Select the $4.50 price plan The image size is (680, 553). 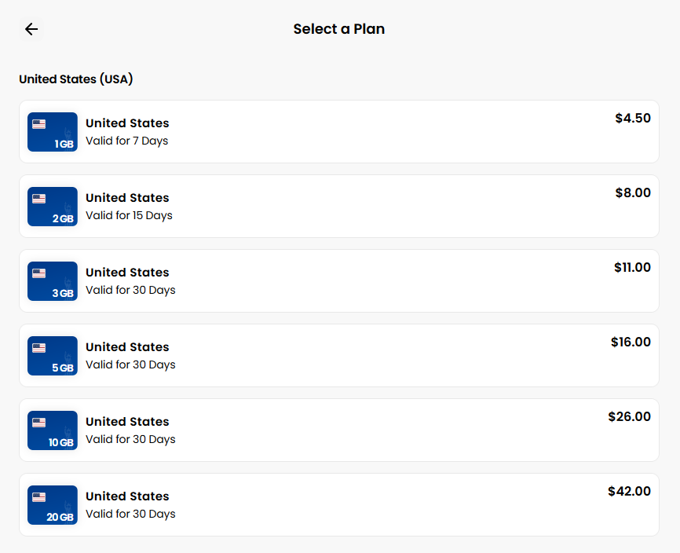pos(633,119)
